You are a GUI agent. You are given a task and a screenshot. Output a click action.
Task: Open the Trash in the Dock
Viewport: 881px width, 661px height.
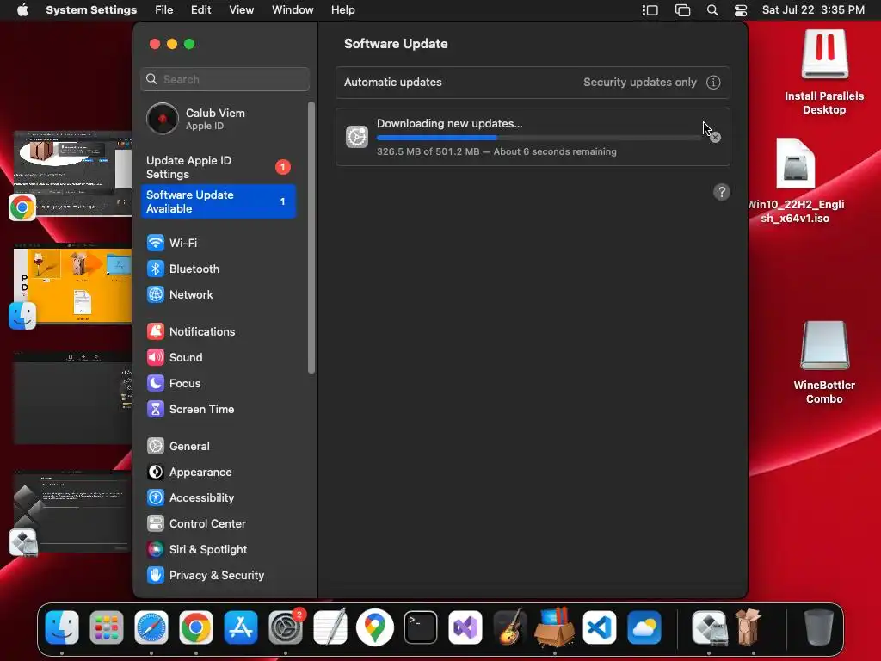(x=819, y=627)
